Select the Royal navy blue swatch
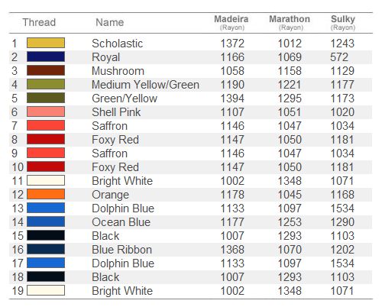 point(46,57)
